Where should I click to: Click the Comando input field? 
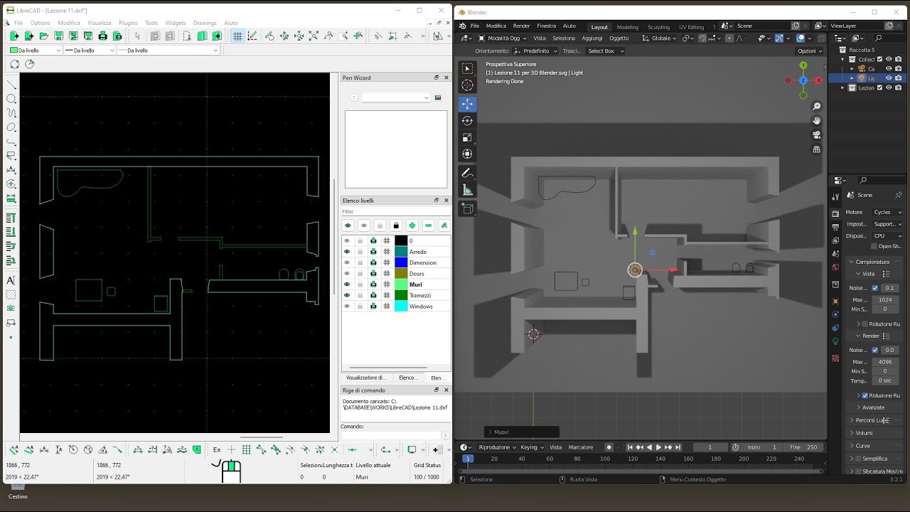click(391, 435)
